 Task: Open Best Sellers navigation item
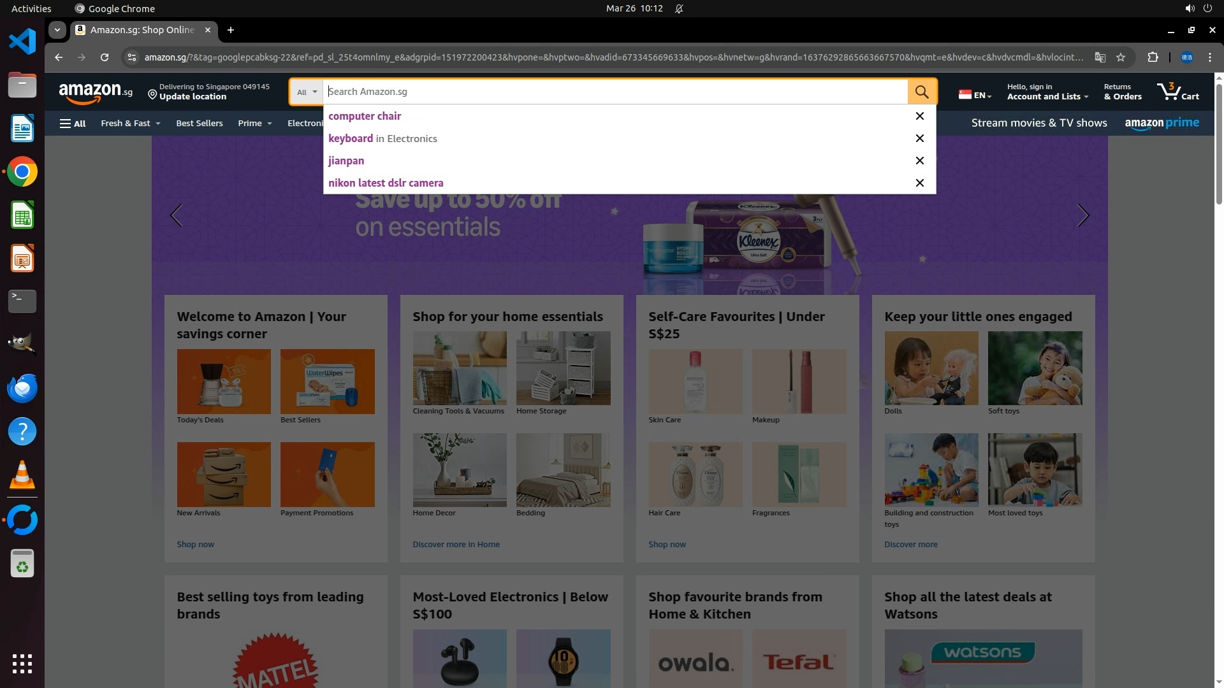point(200,124)
